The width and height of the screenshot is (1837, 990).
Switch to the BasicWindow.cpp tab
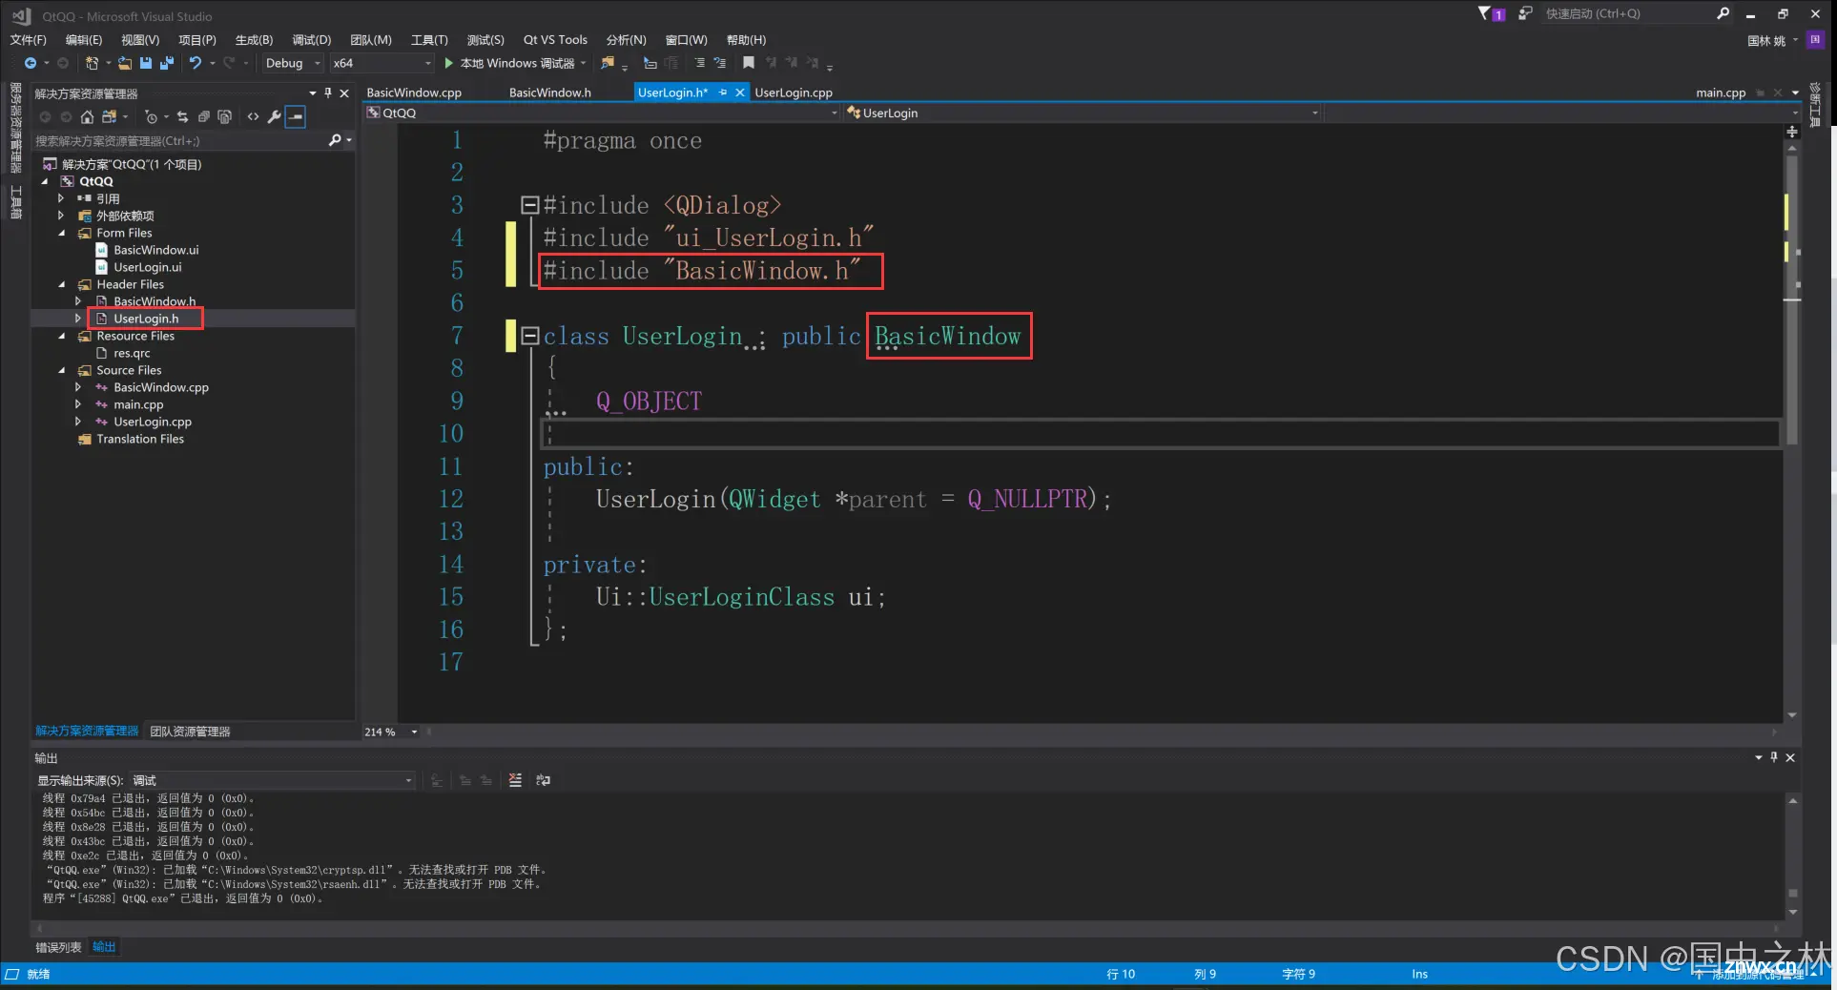[x=414, y=93]
